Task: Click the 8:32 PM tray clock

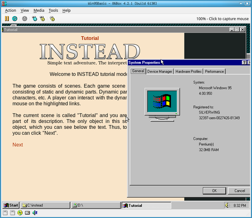Action: [x=239, y=205]
